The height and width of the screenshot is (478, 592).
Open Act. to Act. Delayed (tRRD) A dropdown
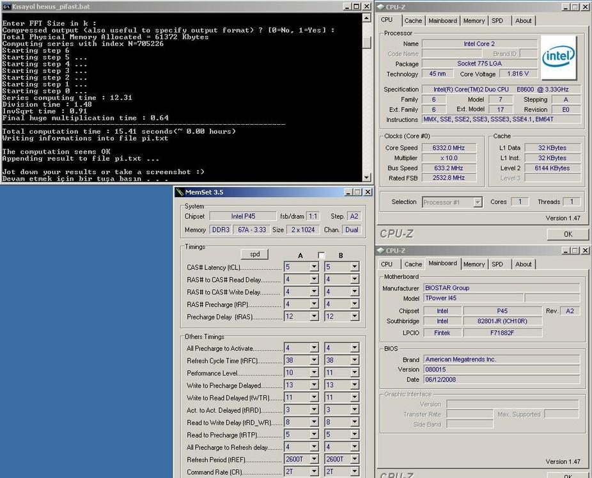(x=314, y=410)
